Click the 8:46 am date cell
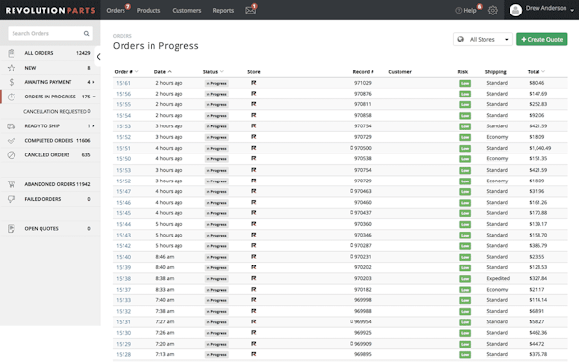Image resolution: width=579 pixels, height=362 pixels. [x=165, y=257]
